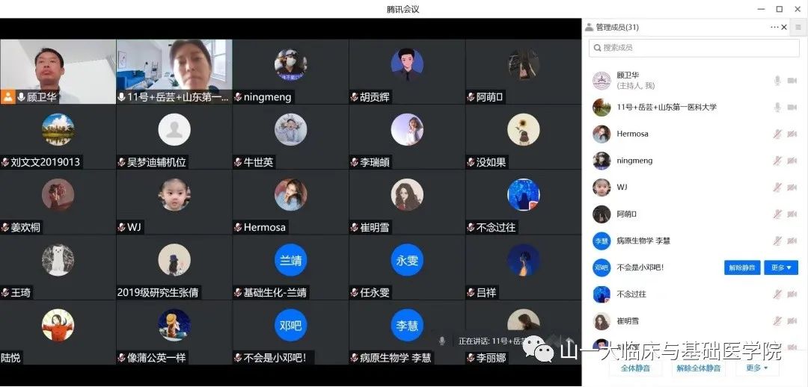This screenshot has height=387, width=808.
Task: Click the camera icon for 11号+岳芸+山东第一医科大学
Action: point(792,108)
